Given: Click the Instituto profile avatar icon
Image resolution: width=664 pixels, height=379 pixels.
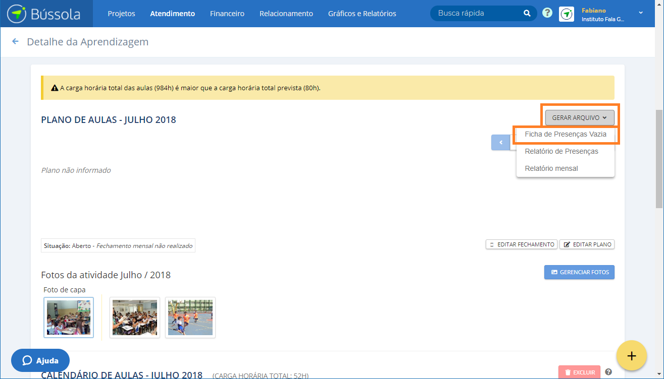Looking at the screenshot, I should (x=567, y=14).
